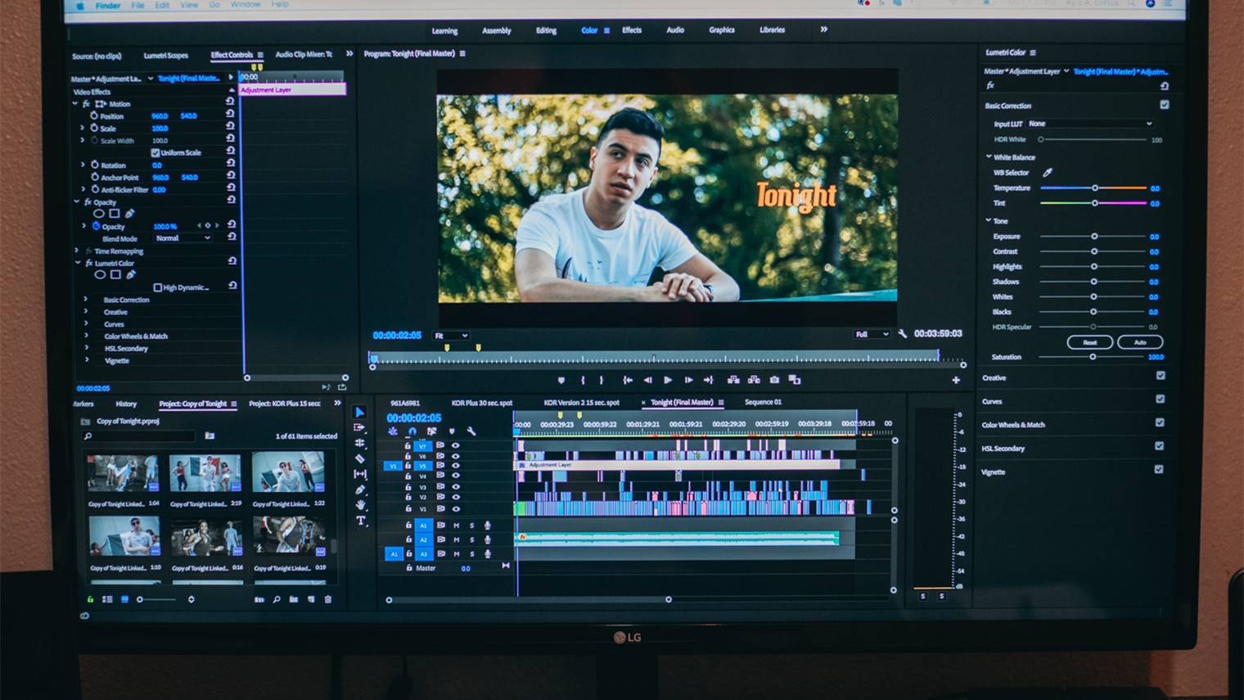
Task: Hide track V7 with eye icon
Action: pyautogui.click(x=456, y=446)
